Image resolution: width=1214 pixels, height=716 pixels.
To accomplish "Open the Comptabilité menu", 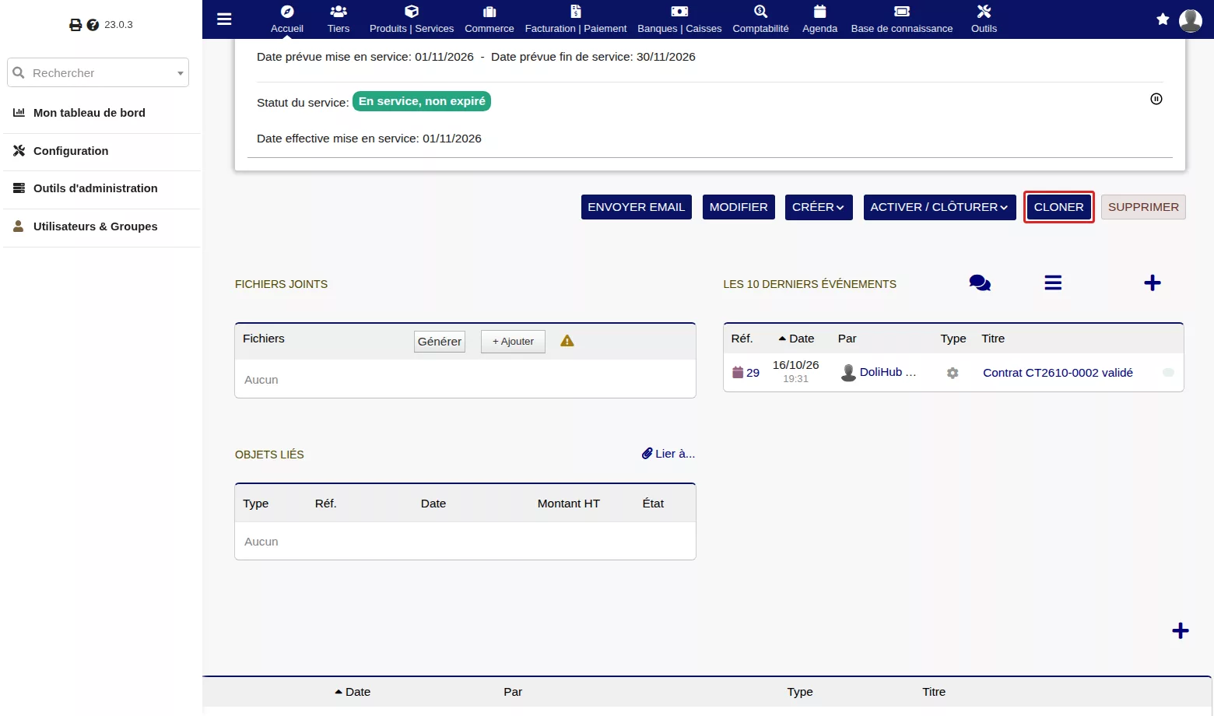I will 760,19.
